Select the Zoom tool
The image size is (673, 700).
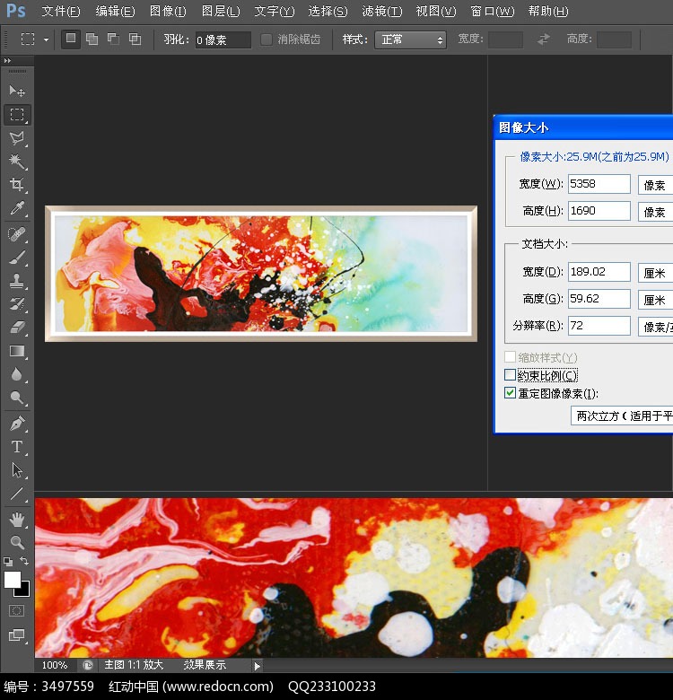coord(17,542)
